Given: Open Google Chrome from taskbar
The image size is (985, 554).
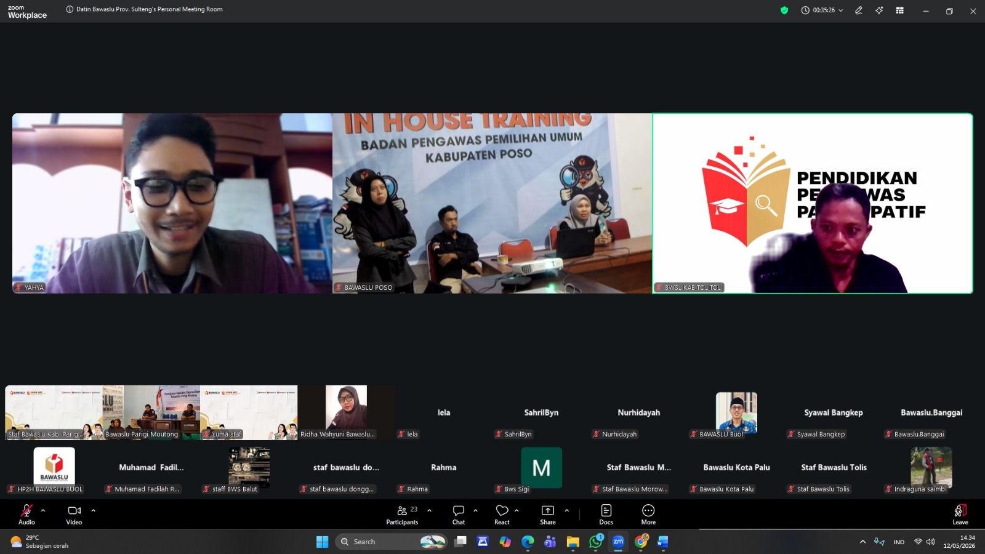Looking at the screenshot, I should (641, 542).
